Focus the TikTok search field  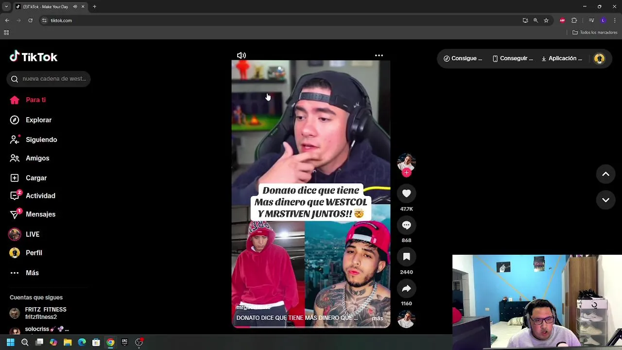pyautogui.click(x=49, y=79)
